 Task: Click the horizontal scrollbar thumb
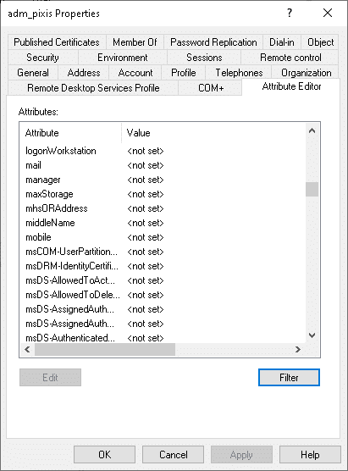pos(105,349)
